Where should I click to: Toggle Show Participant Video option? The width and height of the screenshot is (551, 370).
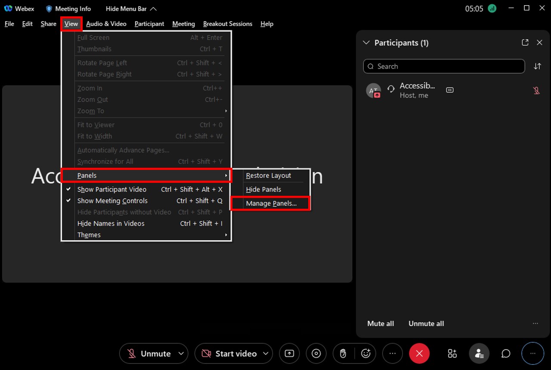tap(112, 189)
